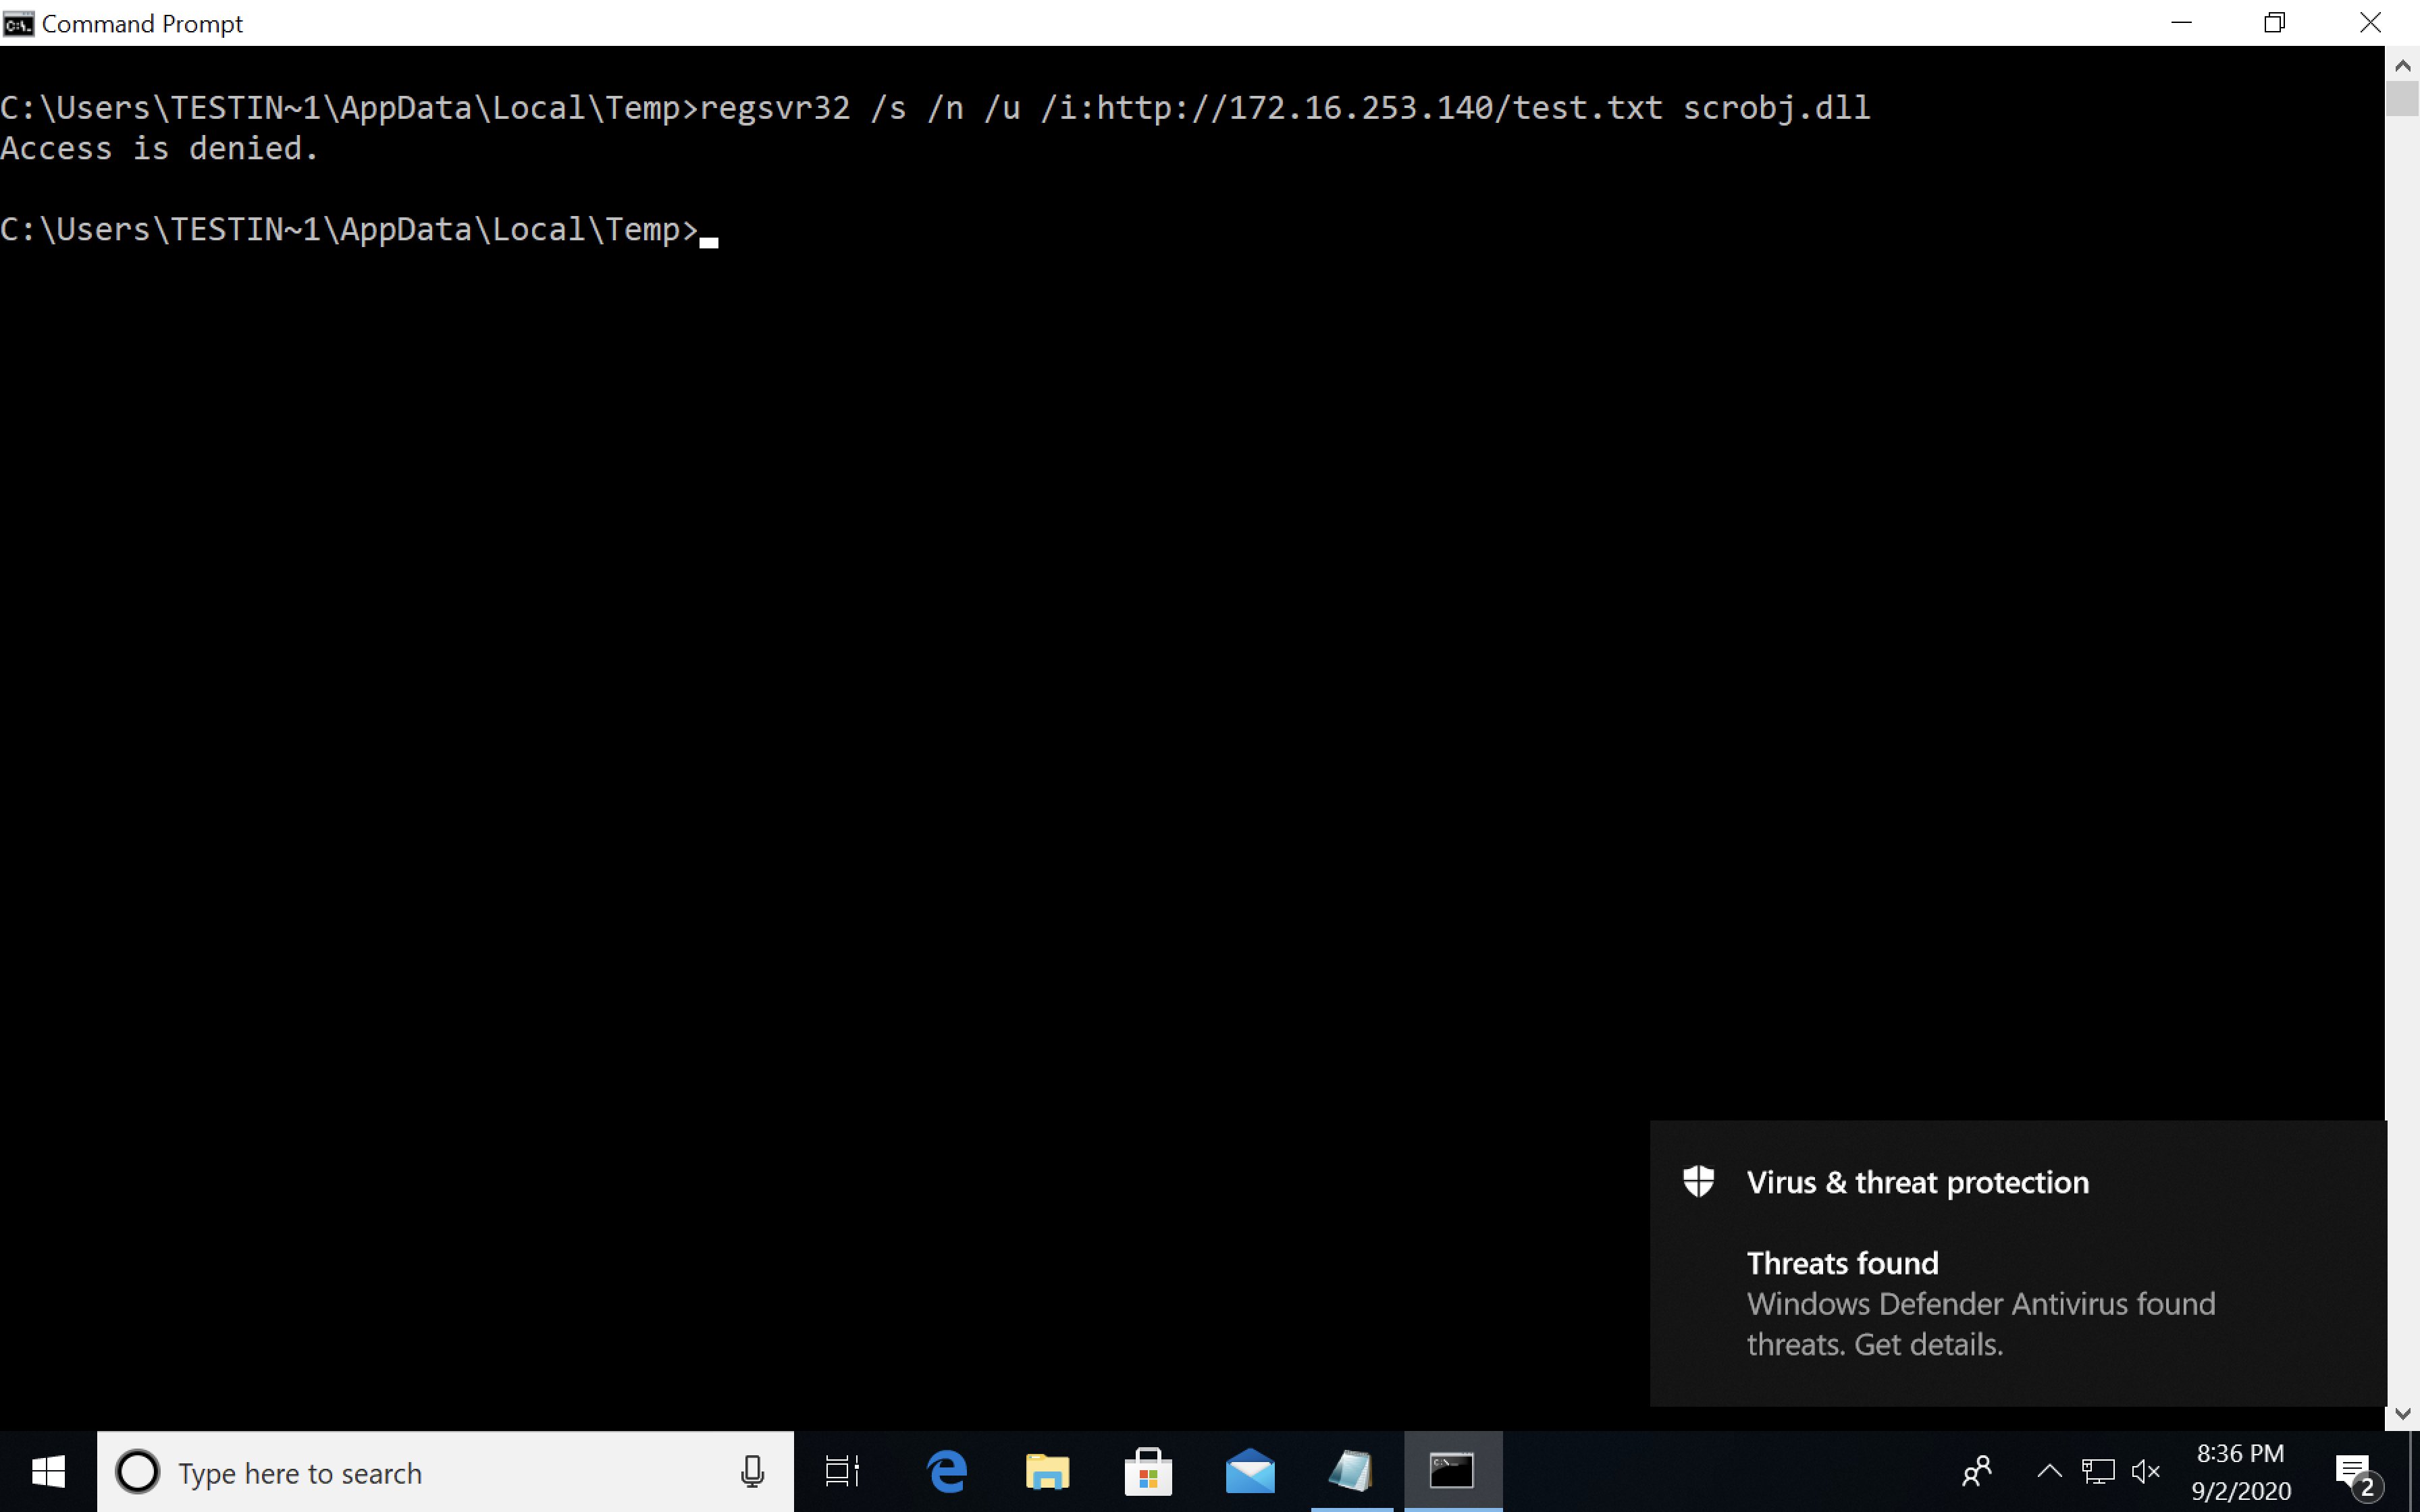2420x1512 pixels.
Task: Open the People icon in tray
Action: coord(1976,1472)
